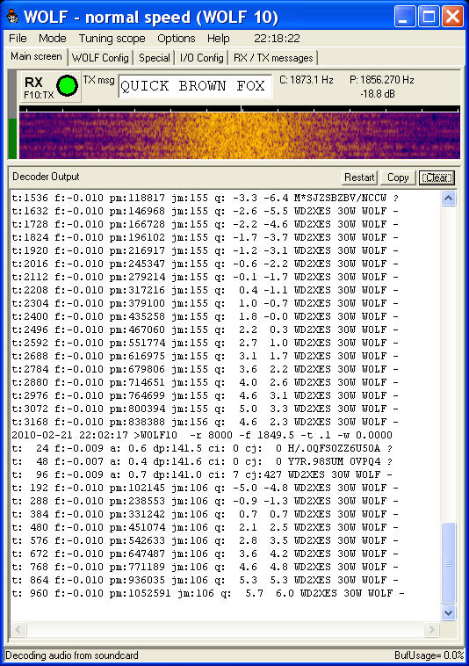The width and height of the screenshot is (469, 666).
Task: Switch to the WOLF Config tab
Action: 100,58
